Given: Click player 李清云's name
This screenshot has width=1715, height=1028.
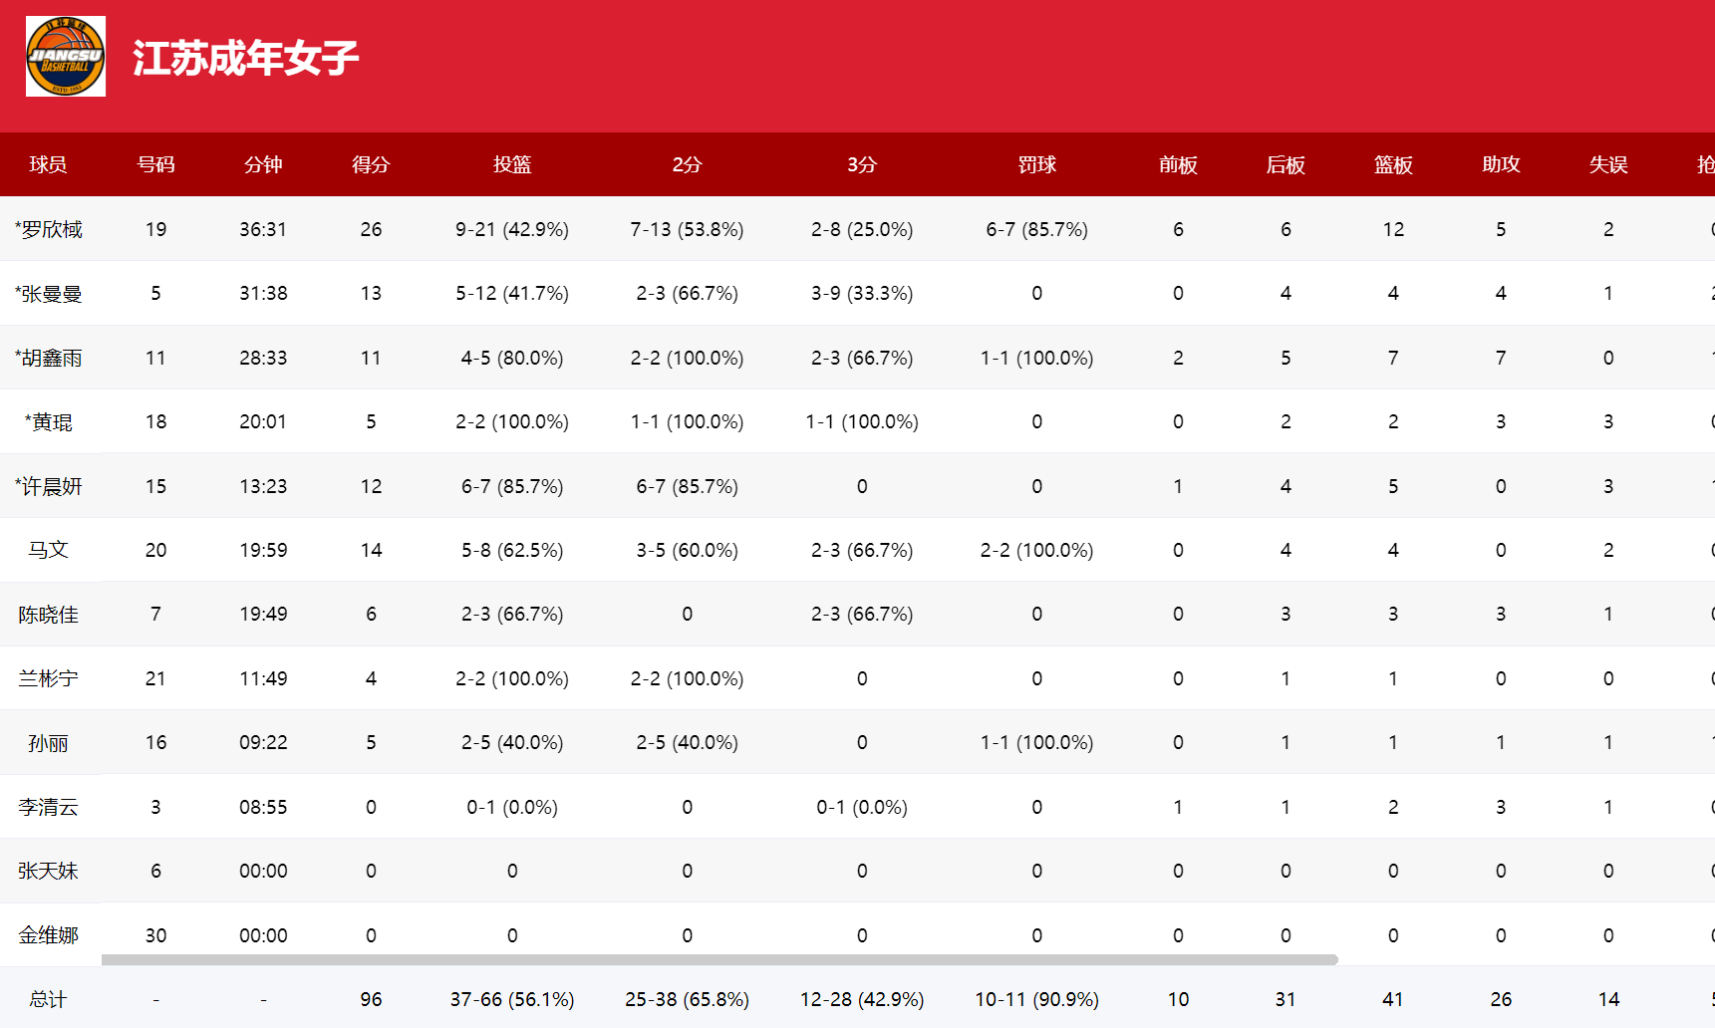Looking at the screenshot, I should pyautogui.click(x=48, y=808).
